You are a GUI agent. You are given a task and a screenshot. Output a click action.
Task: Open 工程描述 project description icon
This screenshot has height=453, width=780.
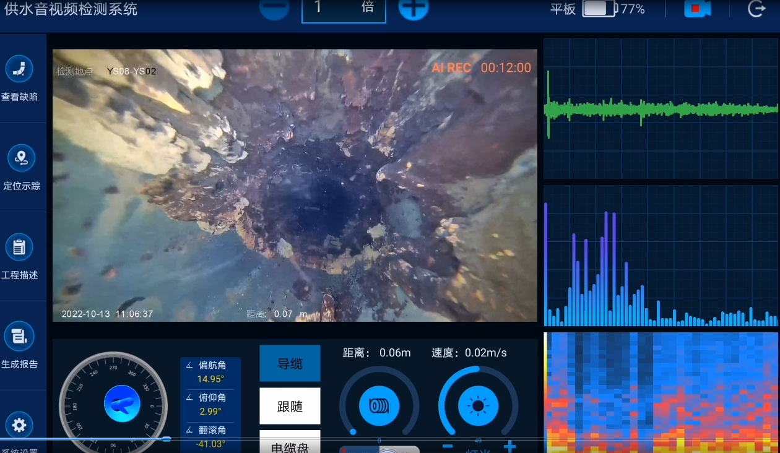pyautogui.click(x=19, y=247)
